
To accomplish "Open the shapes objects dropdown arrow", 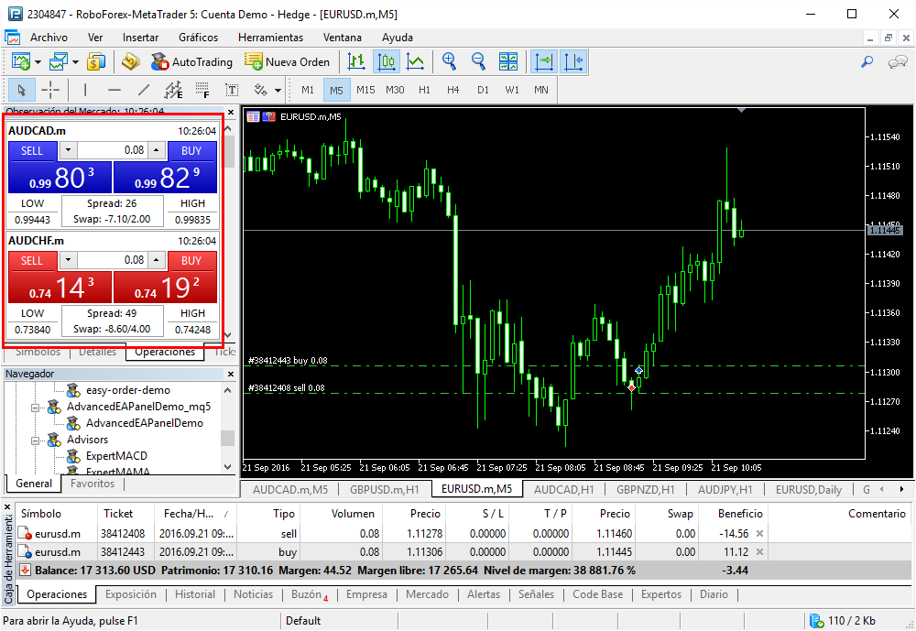I will tap(278, 91).
